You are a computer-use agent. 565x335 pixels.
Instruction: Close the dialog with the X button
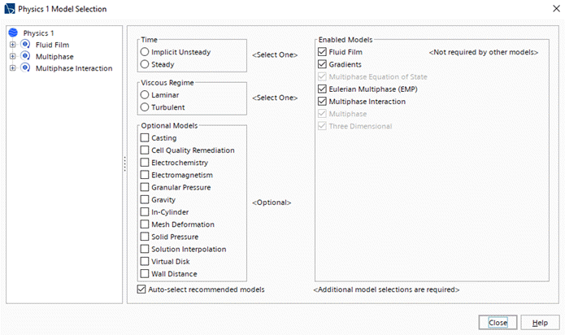[546, 9]
